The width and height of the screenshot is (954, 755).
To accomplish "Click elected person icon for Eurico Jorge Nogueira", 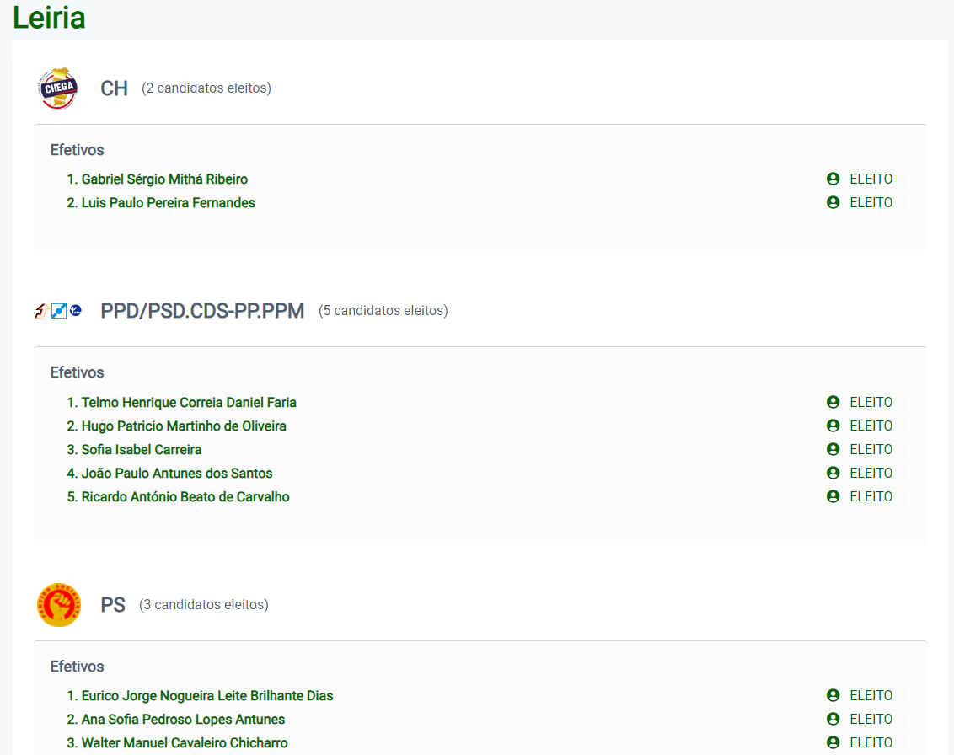I will coord(833,695).
